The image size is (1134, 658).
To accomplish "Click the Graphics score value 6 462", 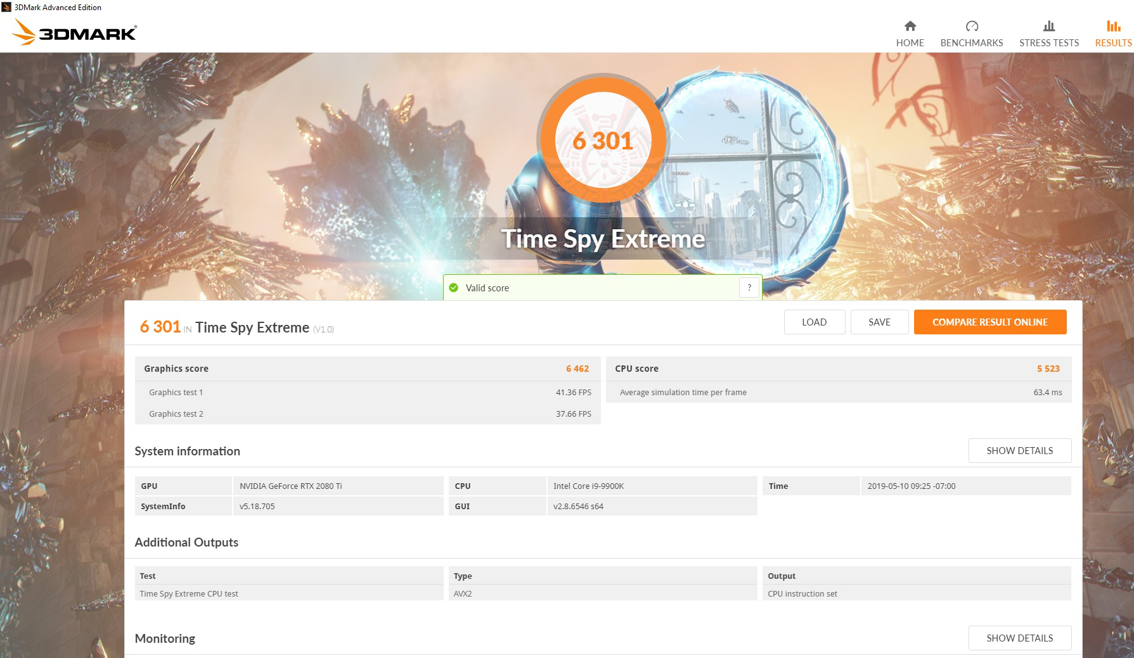I will 577,369.
